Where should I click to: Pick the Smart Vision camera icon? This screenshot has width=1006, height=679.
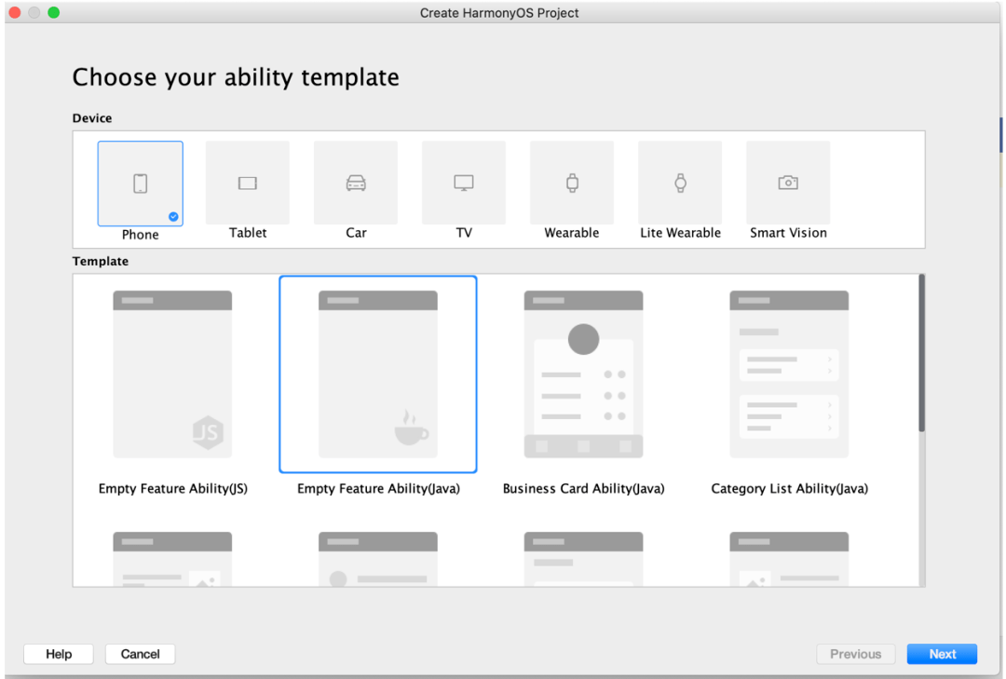(789, 183)
